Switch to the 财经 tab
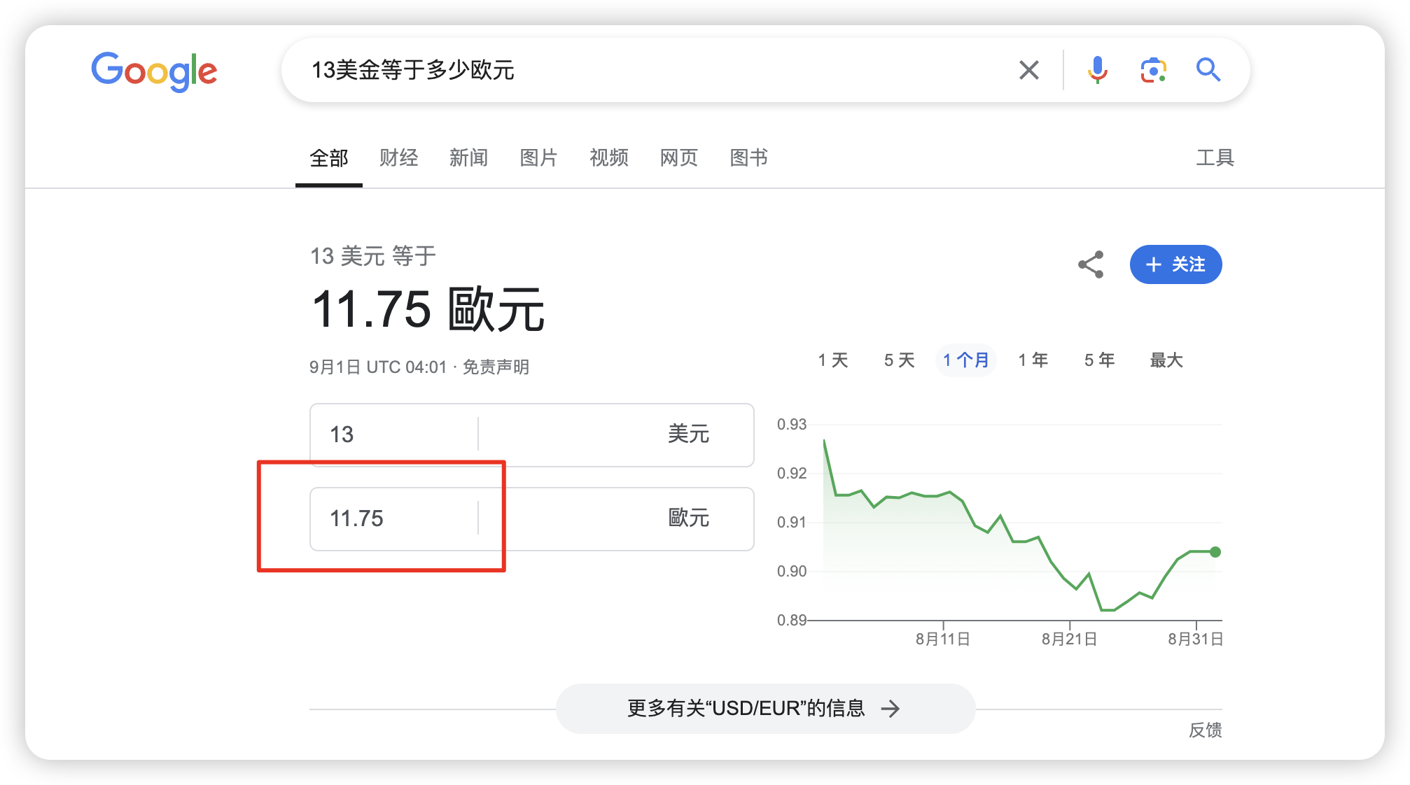Viewport: 1410px width, 785px height. pyautogui.click(x=399, y=158)
